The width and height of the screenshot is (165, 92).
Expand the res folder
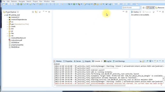coord(7,36)
